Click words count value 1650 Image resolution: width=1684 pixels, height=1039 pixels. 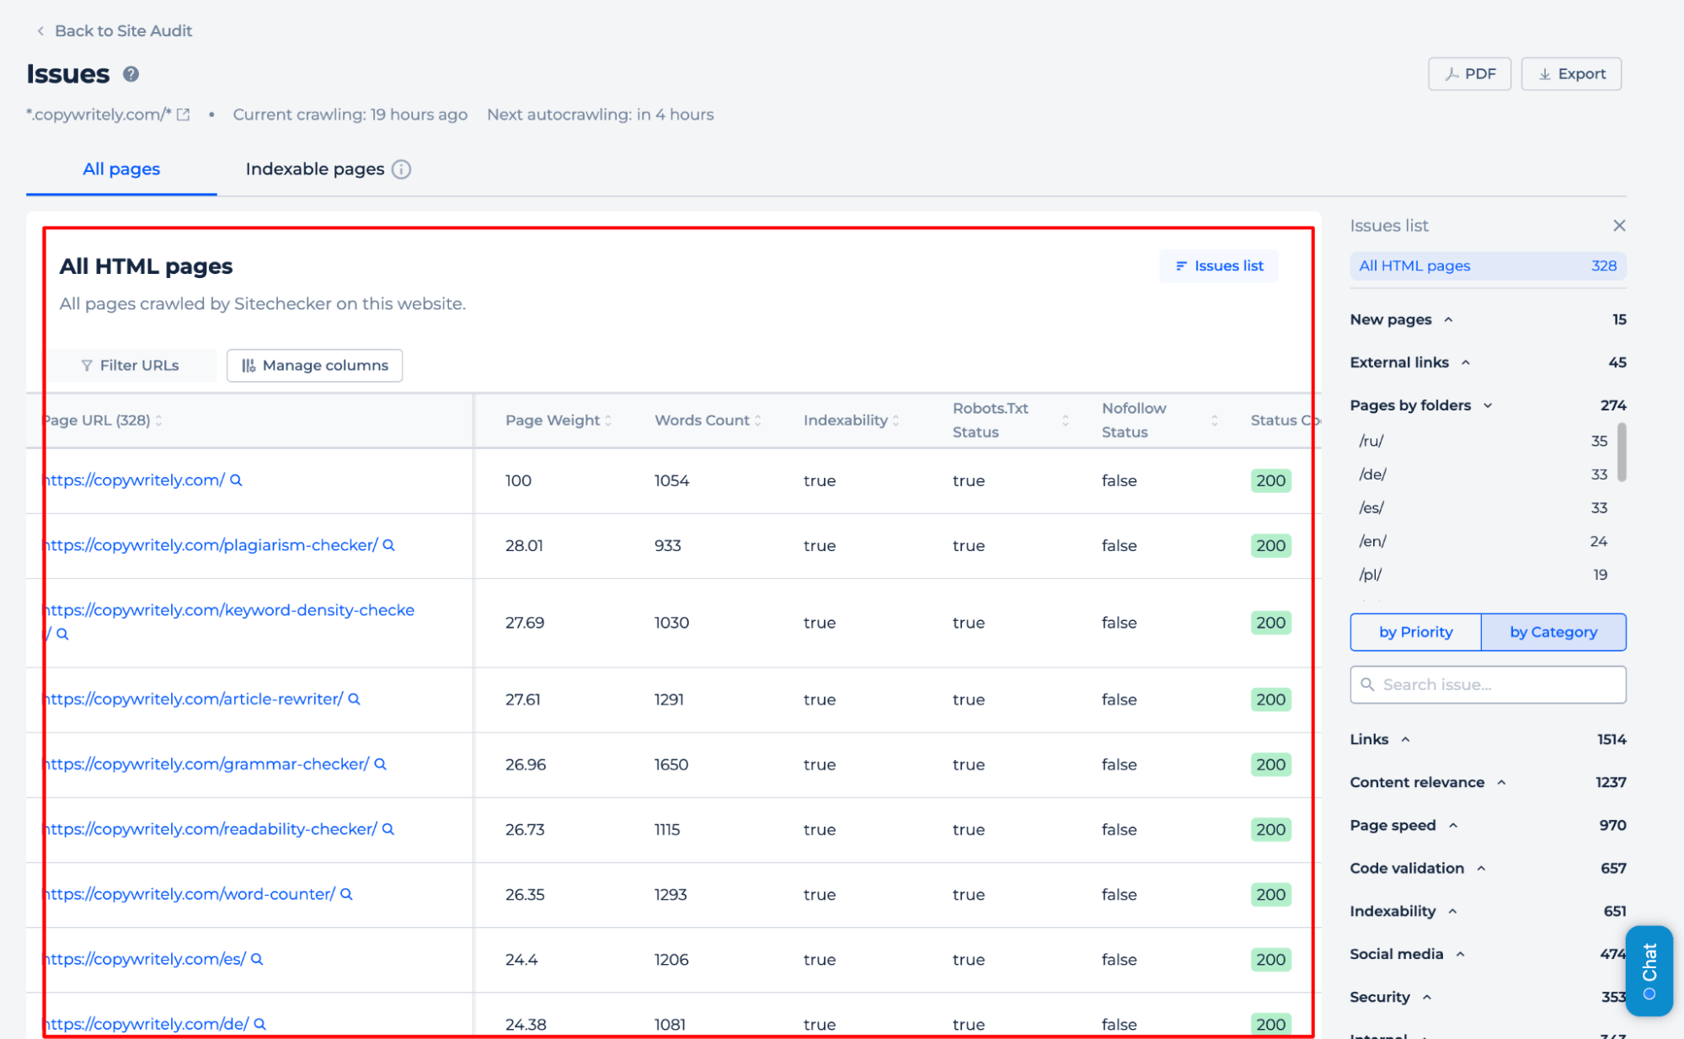coord(671,764)
